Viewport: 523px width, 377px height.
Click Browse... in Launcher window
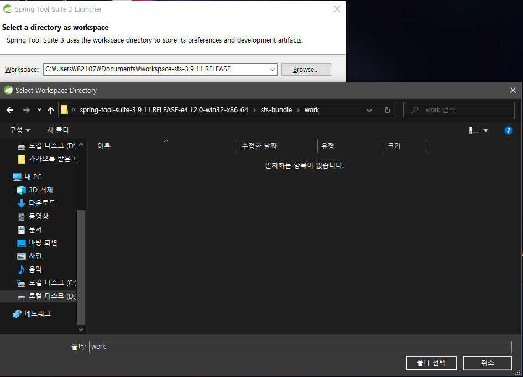coord(306,70)
